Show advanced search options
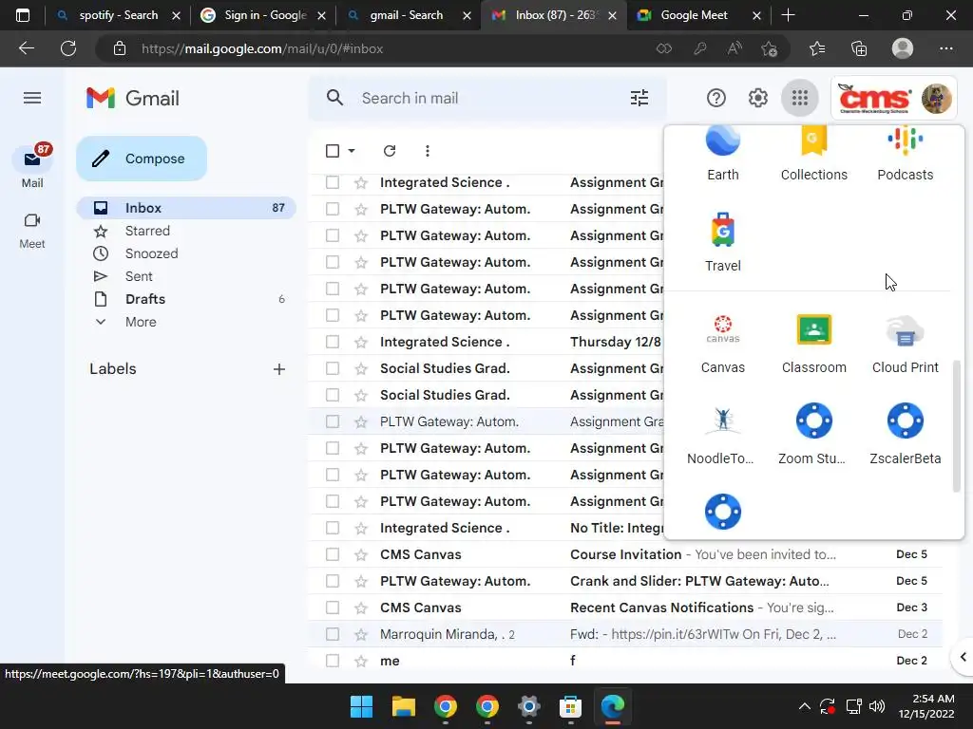The width and height of the screenshot is (973, 729). (639, 98)
